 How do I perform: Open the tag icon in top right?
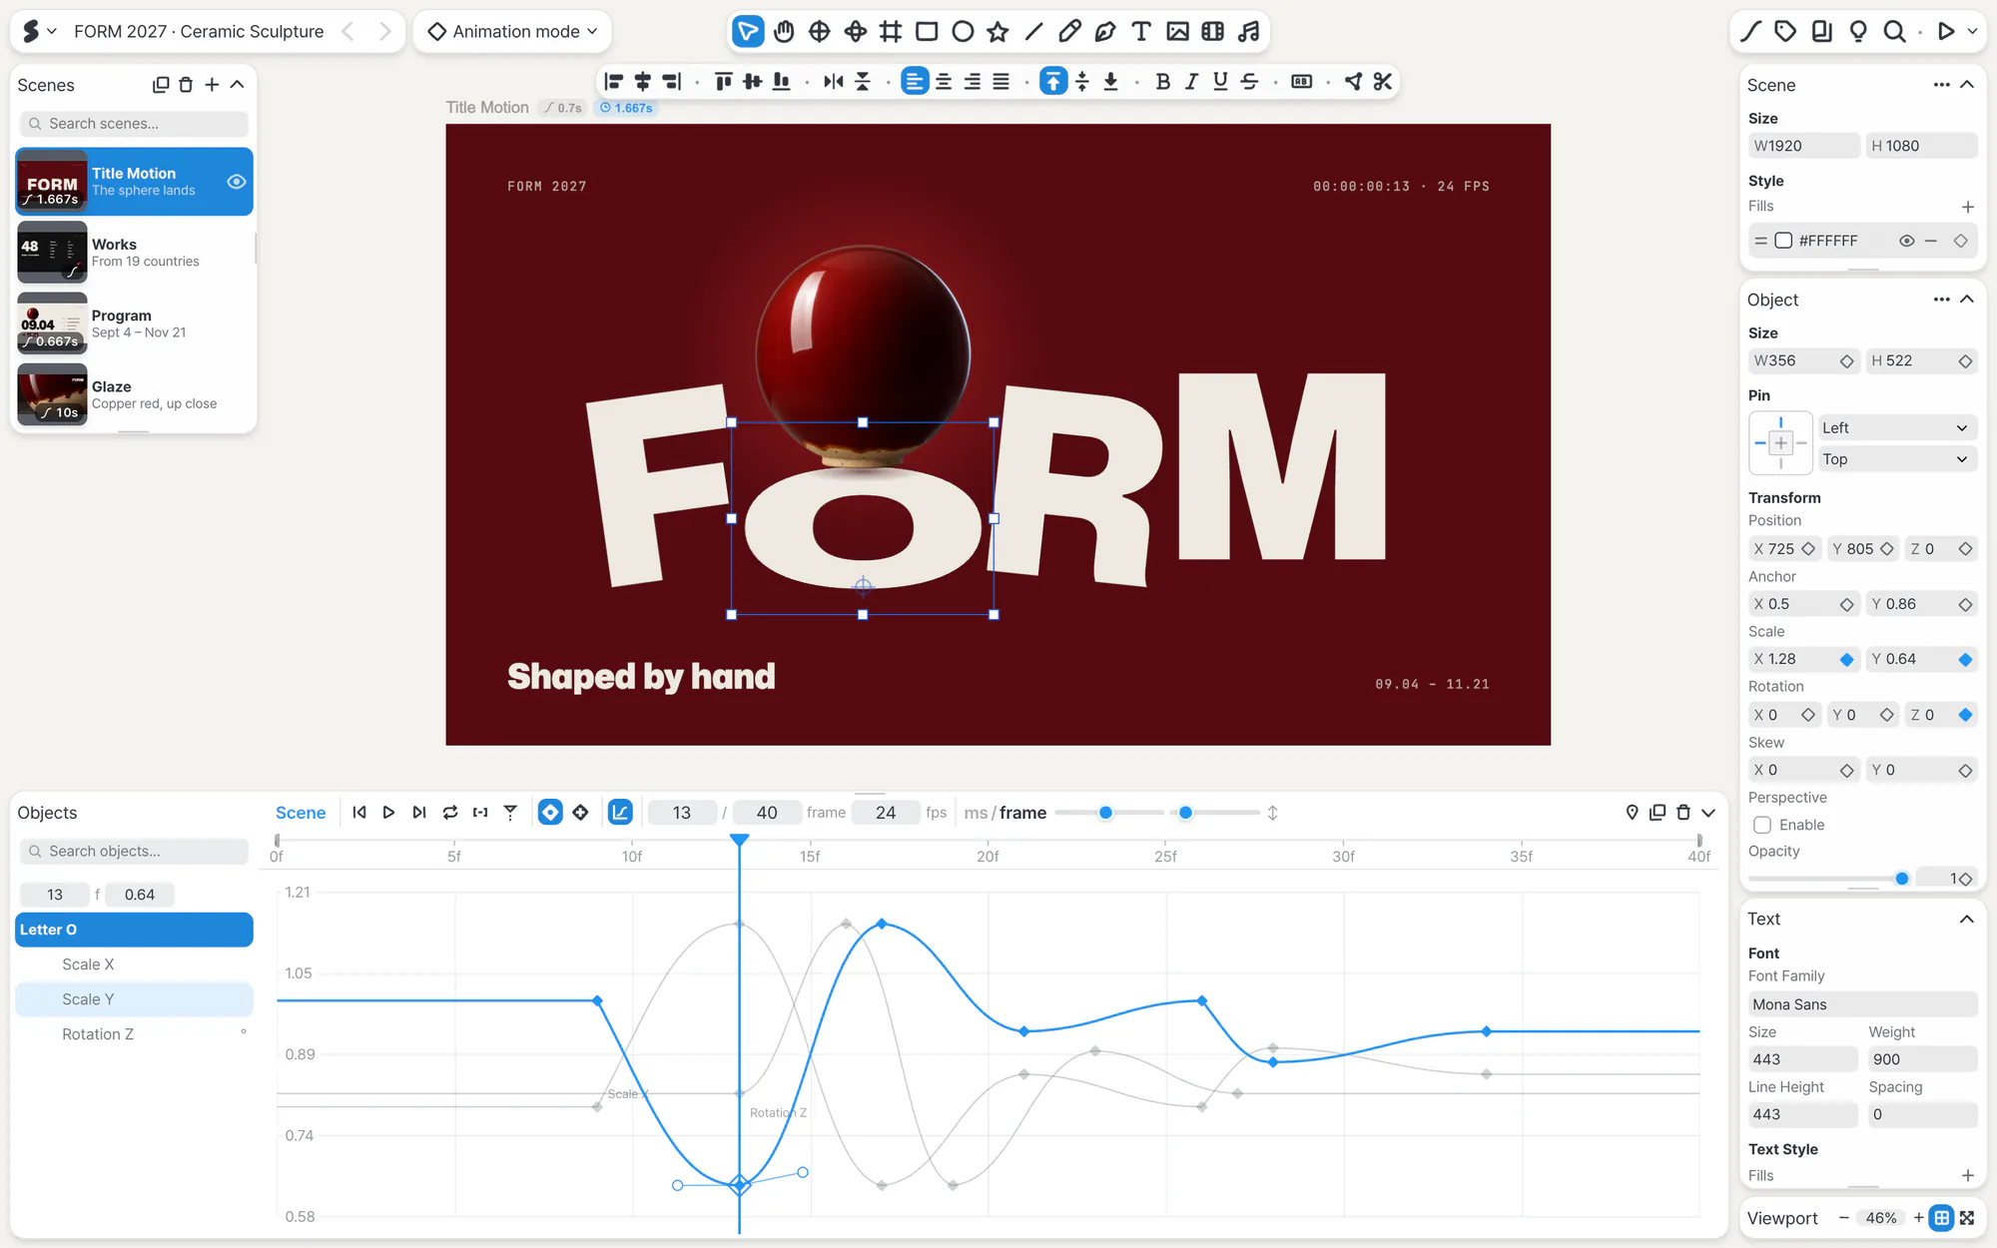click(1785, 32)
